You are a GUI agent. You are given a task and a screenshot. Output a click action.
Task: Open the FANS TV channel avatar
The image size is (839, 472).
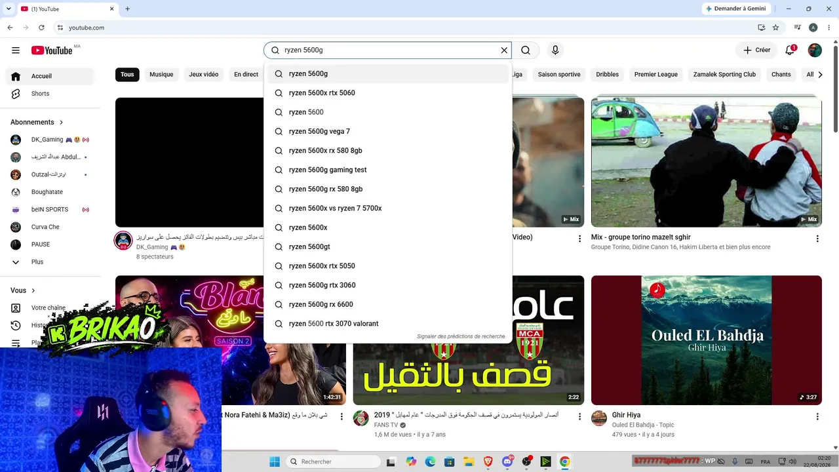(361, 418)
